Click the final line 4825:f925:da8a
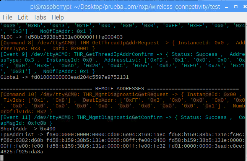 (x=22, y=152)
